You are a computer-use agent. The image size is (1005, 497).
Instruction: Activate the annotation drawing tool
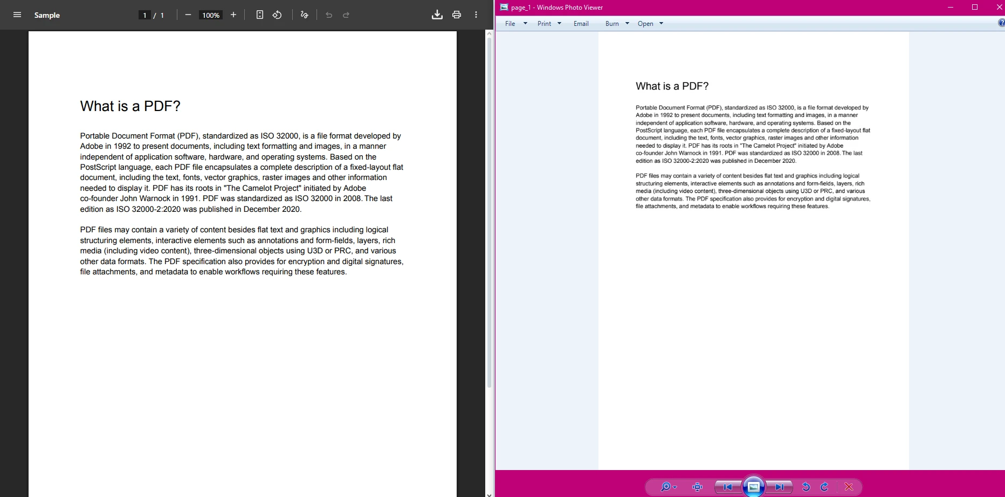coord(304,15)
